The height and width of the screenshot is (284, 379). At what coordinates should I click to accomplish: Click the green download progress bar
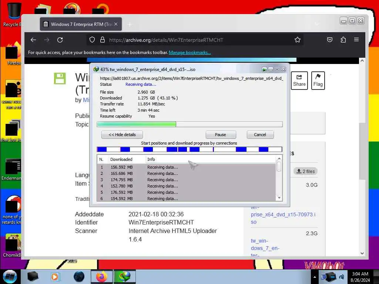coord(189,124)
